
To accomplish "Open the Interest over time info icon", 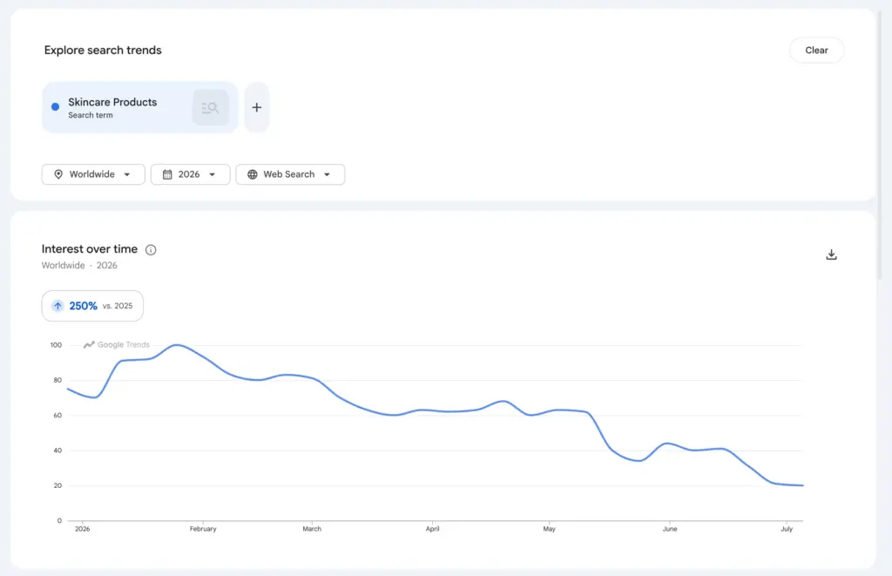I will tap(151, 250).
